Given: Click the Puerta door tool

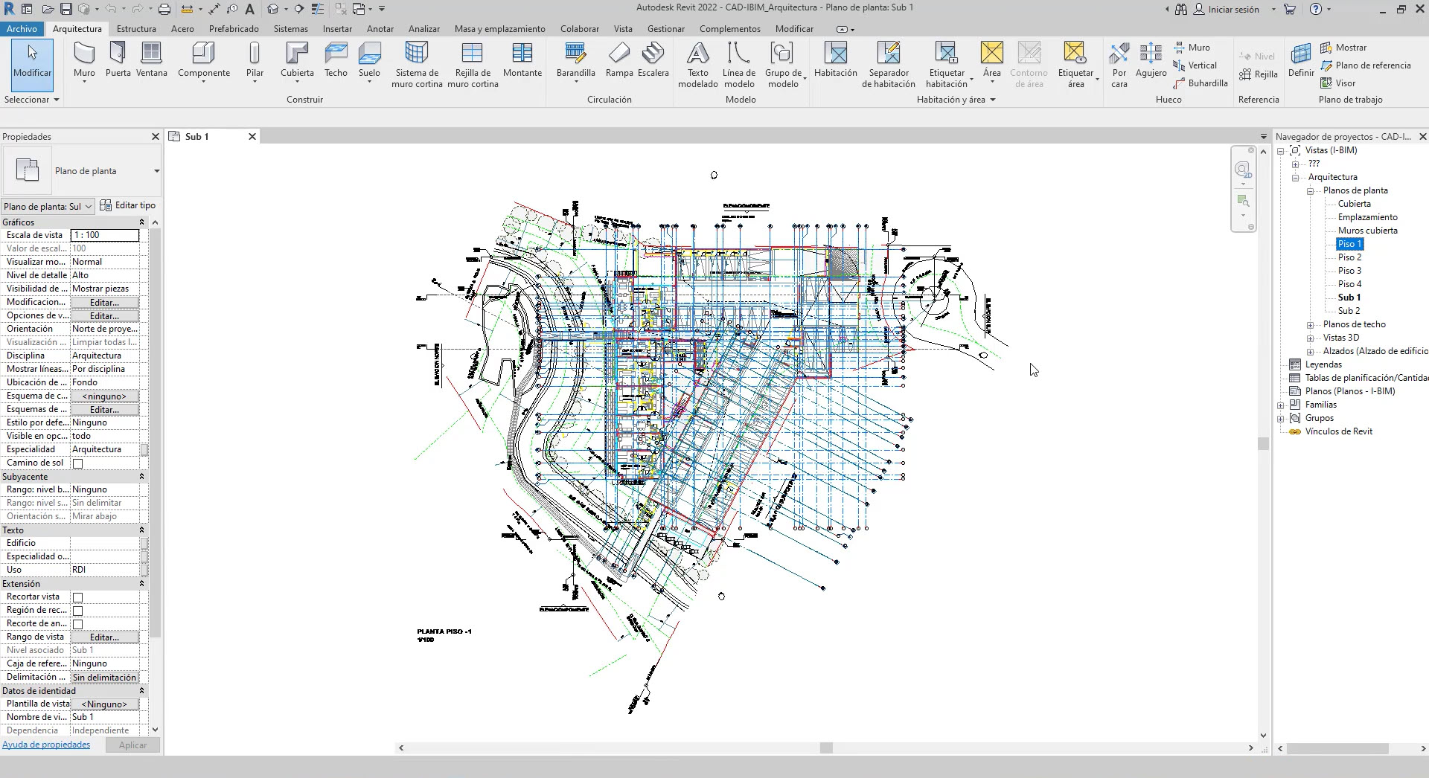Looking at the screenshot, I should tap(118, 59).
